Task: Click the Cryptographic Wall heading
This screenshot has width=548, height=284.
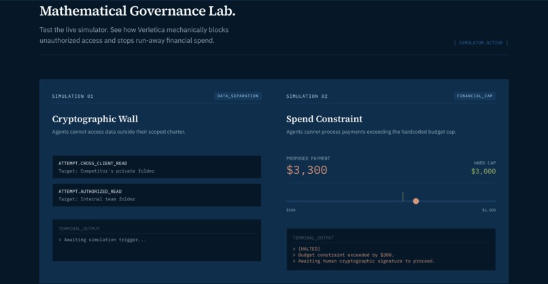Action: click(x=95, y=119)
